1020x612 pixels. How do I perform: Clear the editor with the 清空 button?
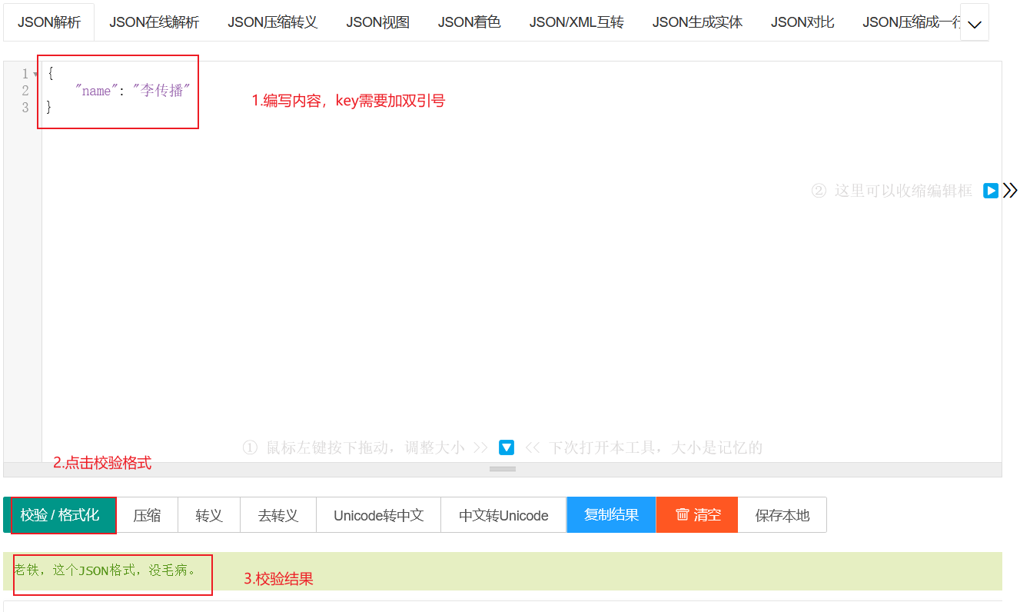[697, 515]
